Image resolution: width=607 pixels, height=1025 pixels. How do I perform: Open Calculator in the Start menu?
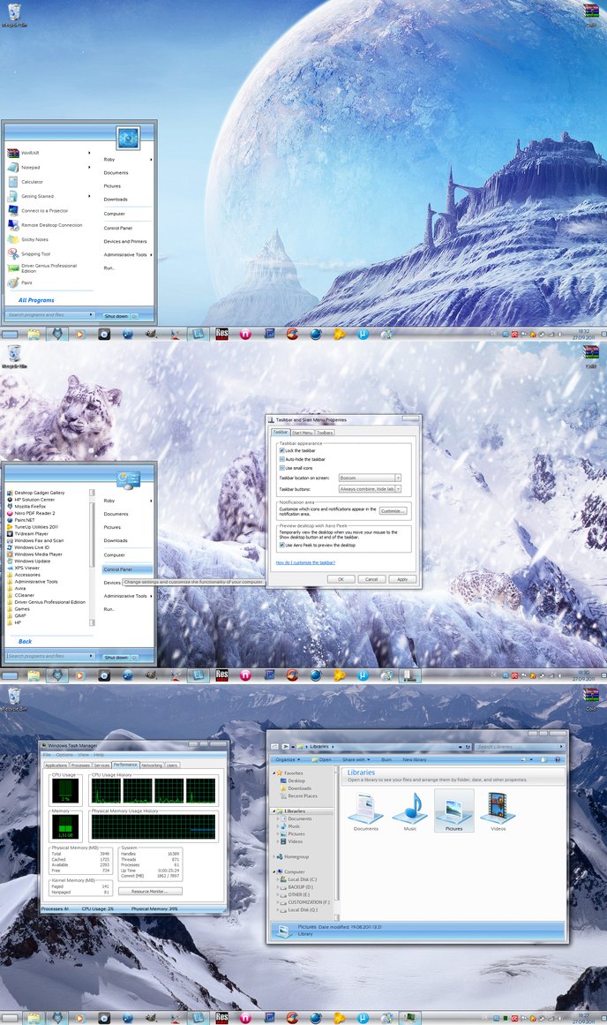point(32,182)
